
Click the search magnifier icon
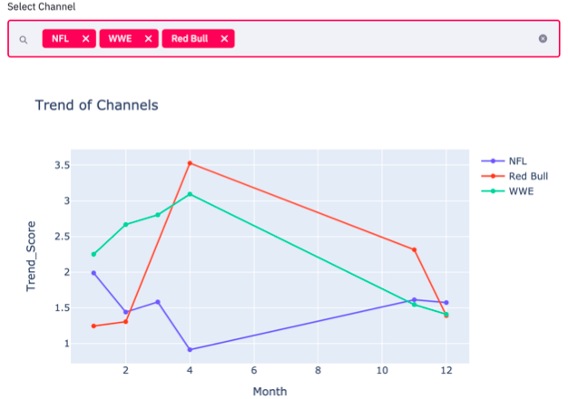click(x=24, y=40)
